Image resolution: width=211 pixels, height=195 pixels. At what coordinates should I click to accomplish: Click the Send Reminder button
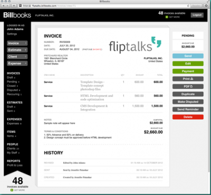pyautogui.click(x=188, y=110)
